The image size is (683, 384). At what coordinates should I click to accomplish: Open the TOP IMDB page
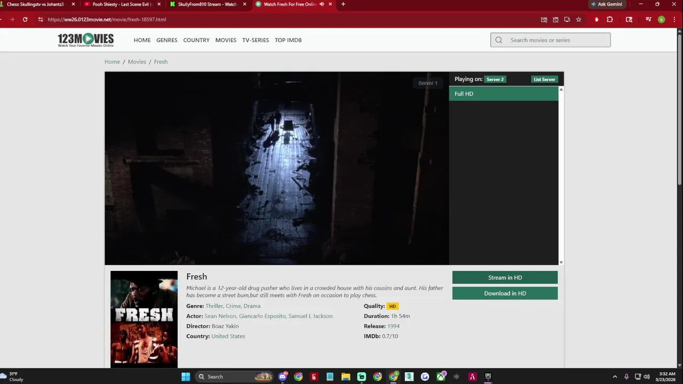click(288, 40)
